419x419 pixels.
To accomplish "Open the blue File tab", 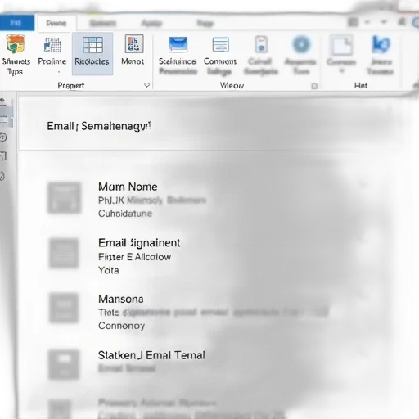I will click(x=16, y=23).
